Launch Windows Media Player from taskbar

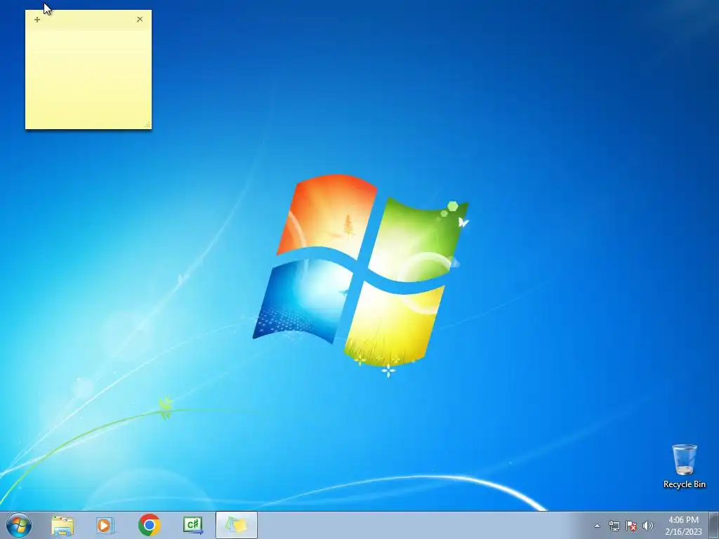pos(105,525)
